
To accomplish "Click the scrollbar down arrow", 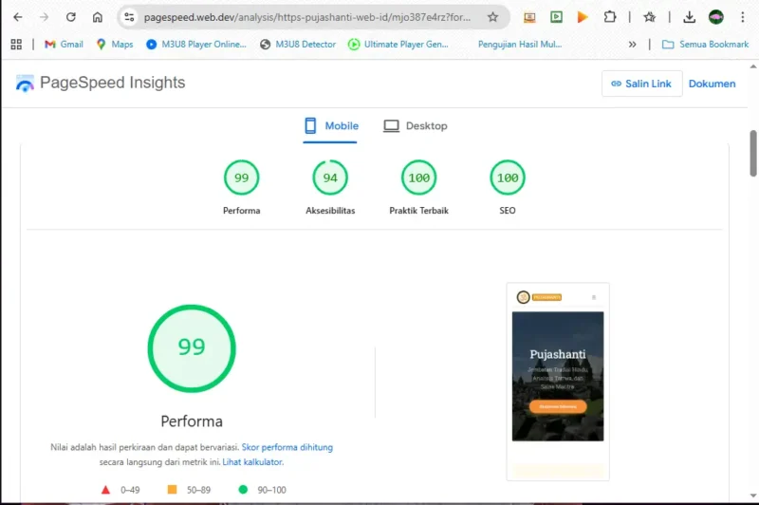I will [x=753, y=496].
